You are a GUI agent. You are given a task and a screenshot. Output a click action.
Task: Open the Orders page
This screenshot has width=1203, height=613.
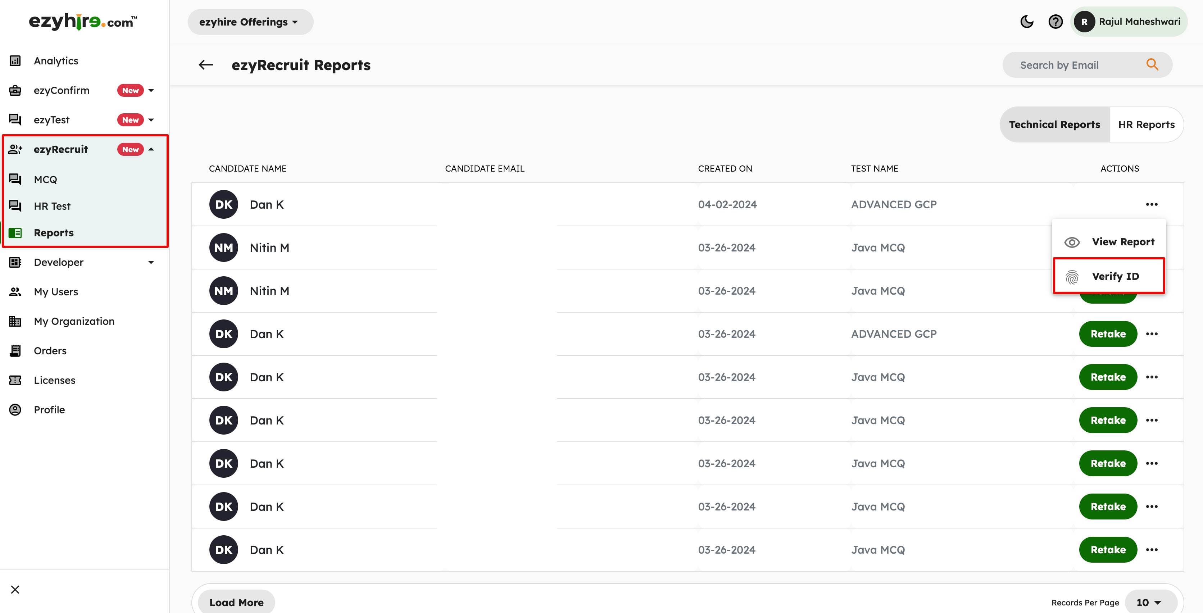pos(50,351)
